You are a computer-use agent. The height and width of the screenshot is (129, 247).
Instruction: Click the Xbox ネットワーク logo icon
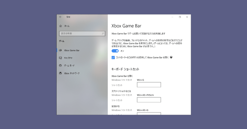[x=60, y=73]
